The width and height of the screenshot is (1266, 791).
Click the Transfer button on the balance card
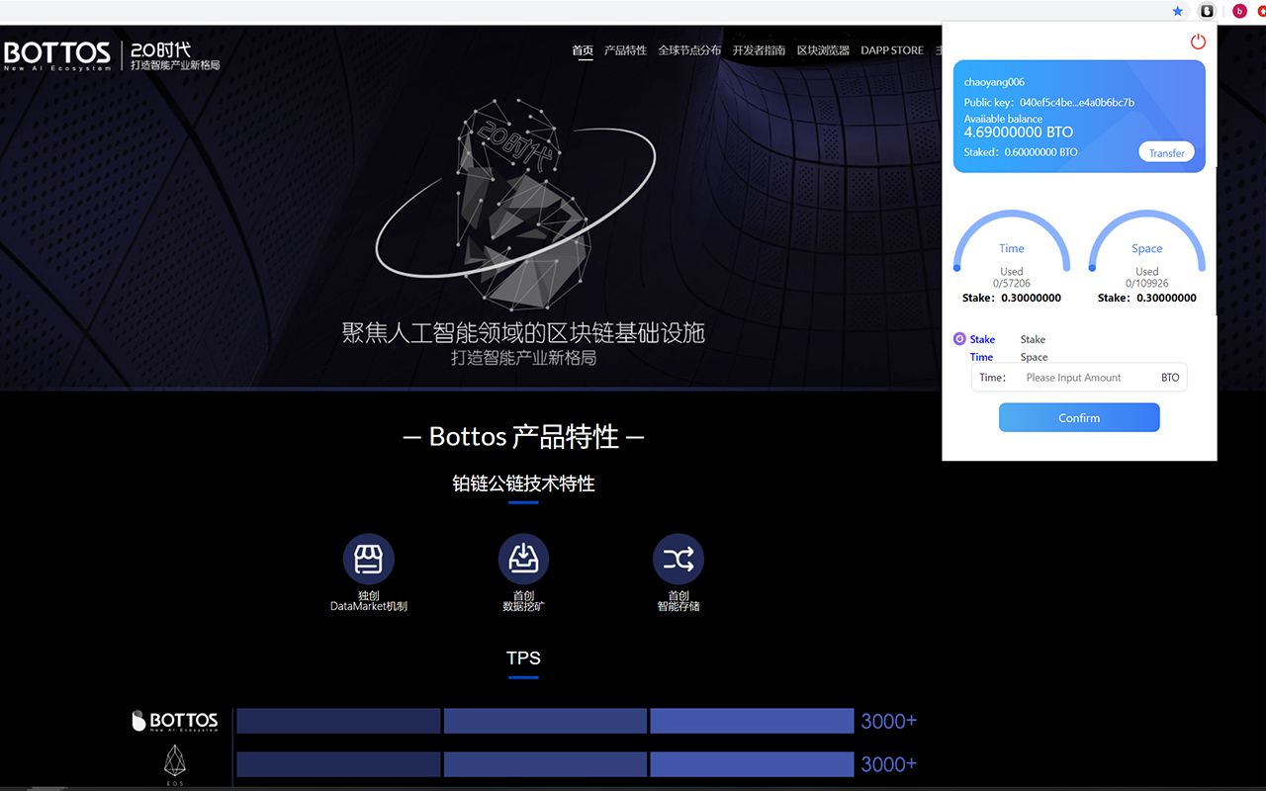(1166, 152)
